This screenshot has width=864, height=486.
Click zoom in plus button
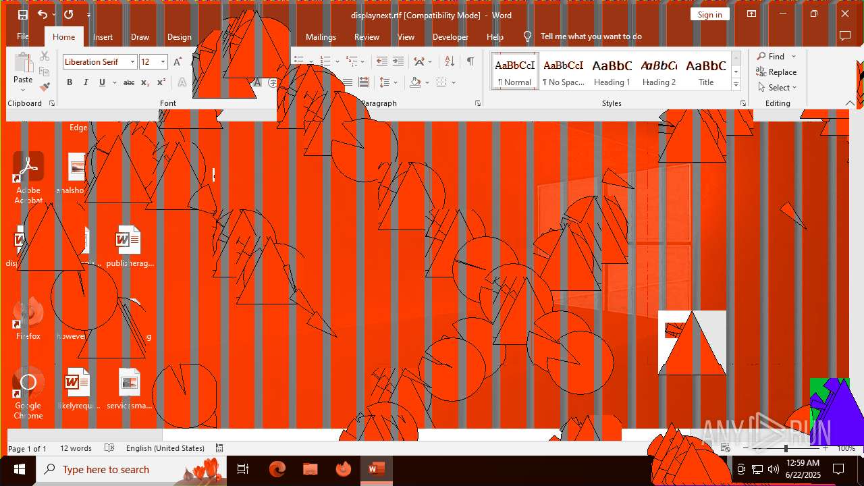point(825,448)
